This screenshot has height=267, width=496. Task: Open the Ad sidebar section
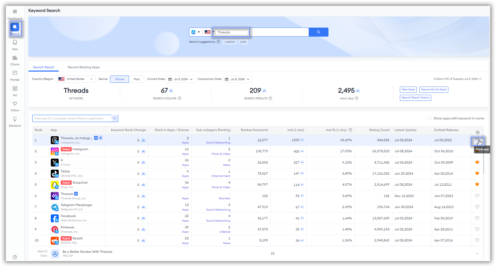point(15,91)
